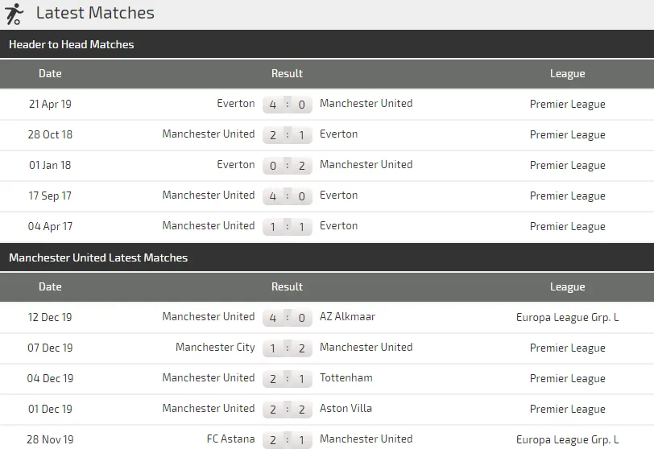Click the Date column header in first table
The image size is (654, 449).
(50, 74)
